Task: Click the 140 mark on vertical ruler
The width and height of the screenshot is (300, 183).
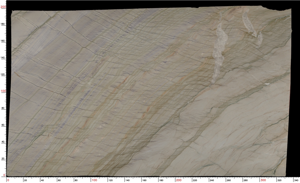Action: click(x=3, y=58)
